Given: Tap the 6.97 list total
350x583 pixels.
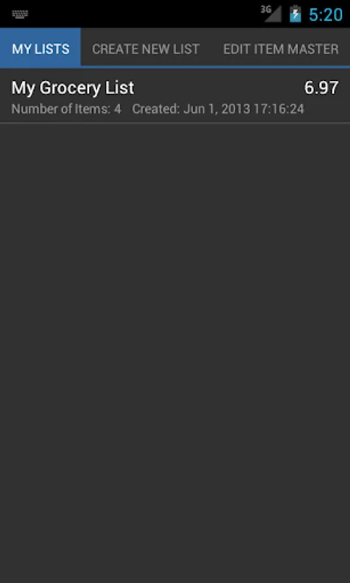Looking at the screenshot, I should [321, 87].
